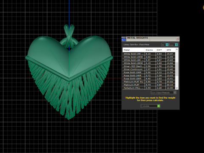Click the 4.10 grams cell
The width and height of the screenshot is (204, 153).
(x=150, y=54)
